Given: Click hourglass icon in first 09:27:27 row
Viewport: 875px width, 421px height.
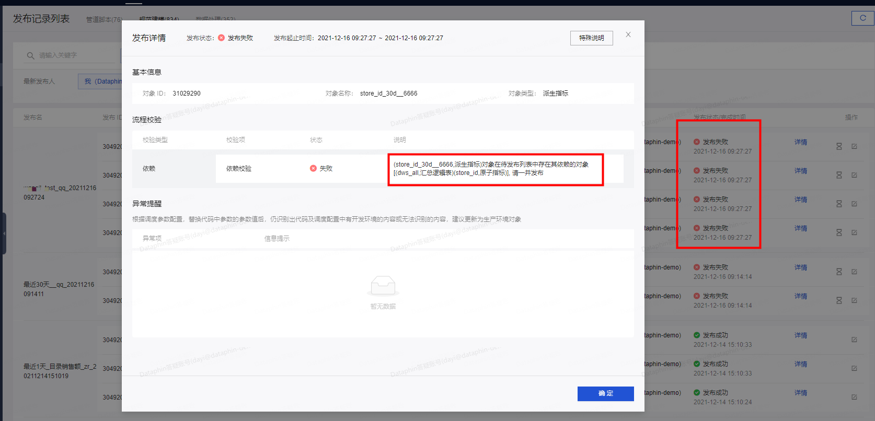Looking at the screenshot, I should pyautogui.click(x=839, y=147).
